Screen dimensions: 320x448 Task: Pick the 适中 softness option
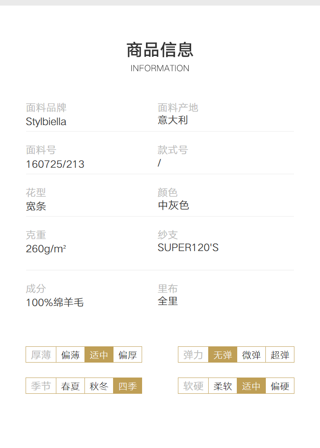click(251, 386)
